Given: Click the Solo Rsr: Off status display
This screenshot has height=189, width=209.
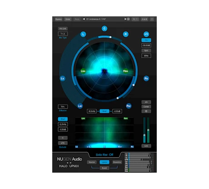Looking at the screenshot, I should click(x=104, y=155).
